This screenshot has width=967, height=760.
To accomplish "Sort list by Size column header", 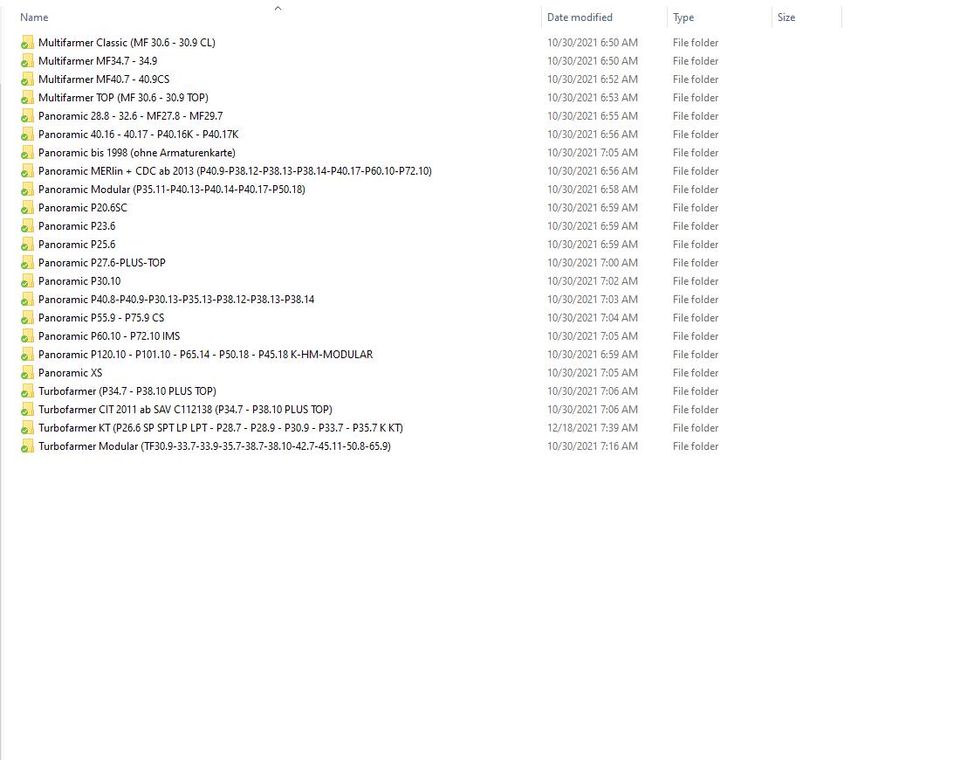I will pyautogui.click(x=786, y=17).
